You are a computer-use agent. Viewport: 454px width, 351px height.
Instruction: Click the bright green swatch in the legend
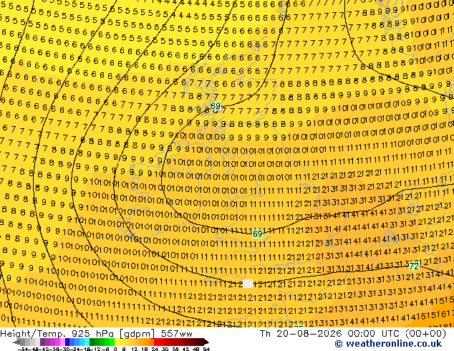[112, 342]
